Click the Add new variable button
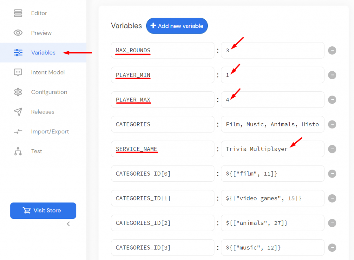 [177, 26]
